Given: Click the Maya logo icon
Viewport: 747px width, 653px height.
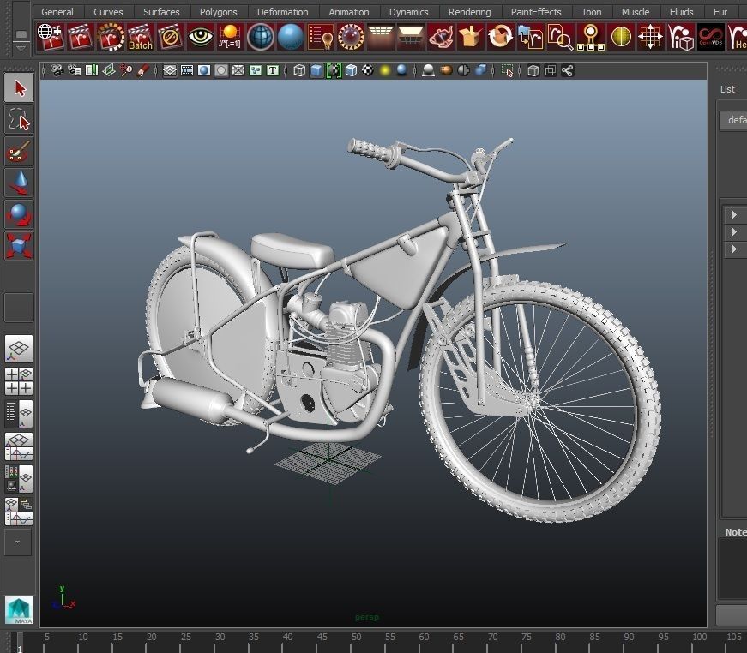Looking at the screenshot, I should tap(19, 610).
